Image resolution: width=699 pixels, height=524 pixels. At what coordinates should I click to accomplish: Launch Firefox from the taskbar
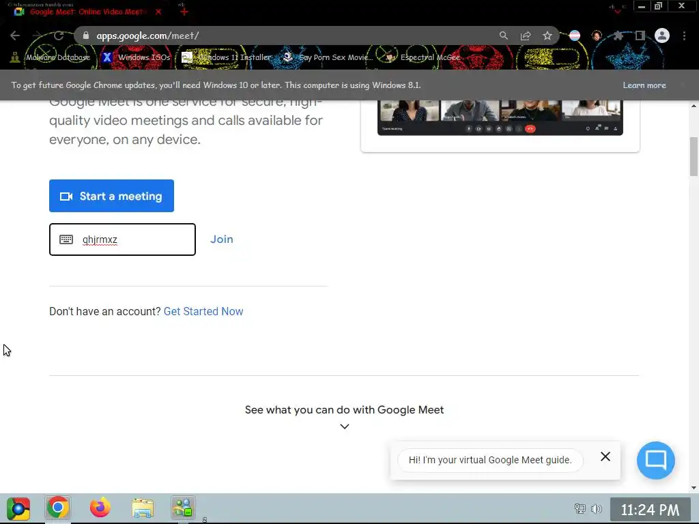click(100, 508)
